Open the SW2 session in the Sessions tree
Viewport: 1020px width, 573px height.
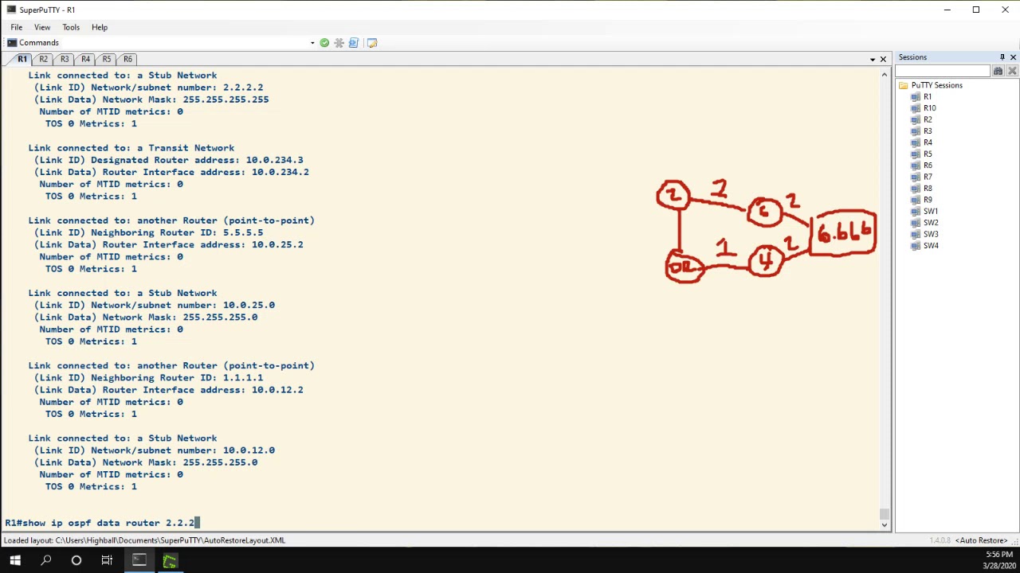[x=930, y=223]
